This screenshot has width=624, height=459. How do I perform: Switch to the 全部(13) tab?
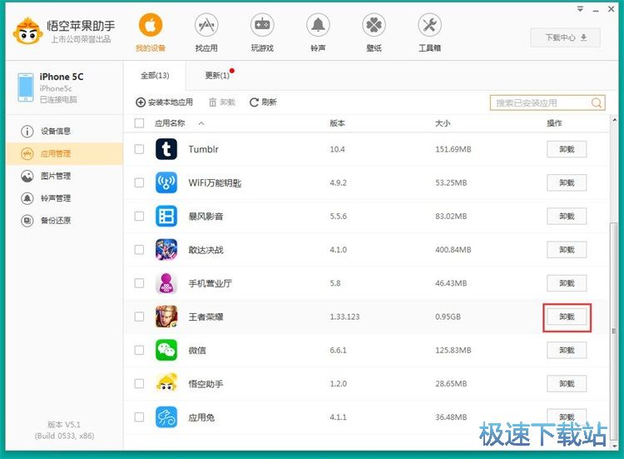[x=155, y=76]
